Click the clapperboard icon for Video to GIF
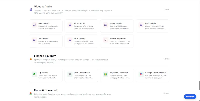200x101 pixels. click(x=70, y=25)
